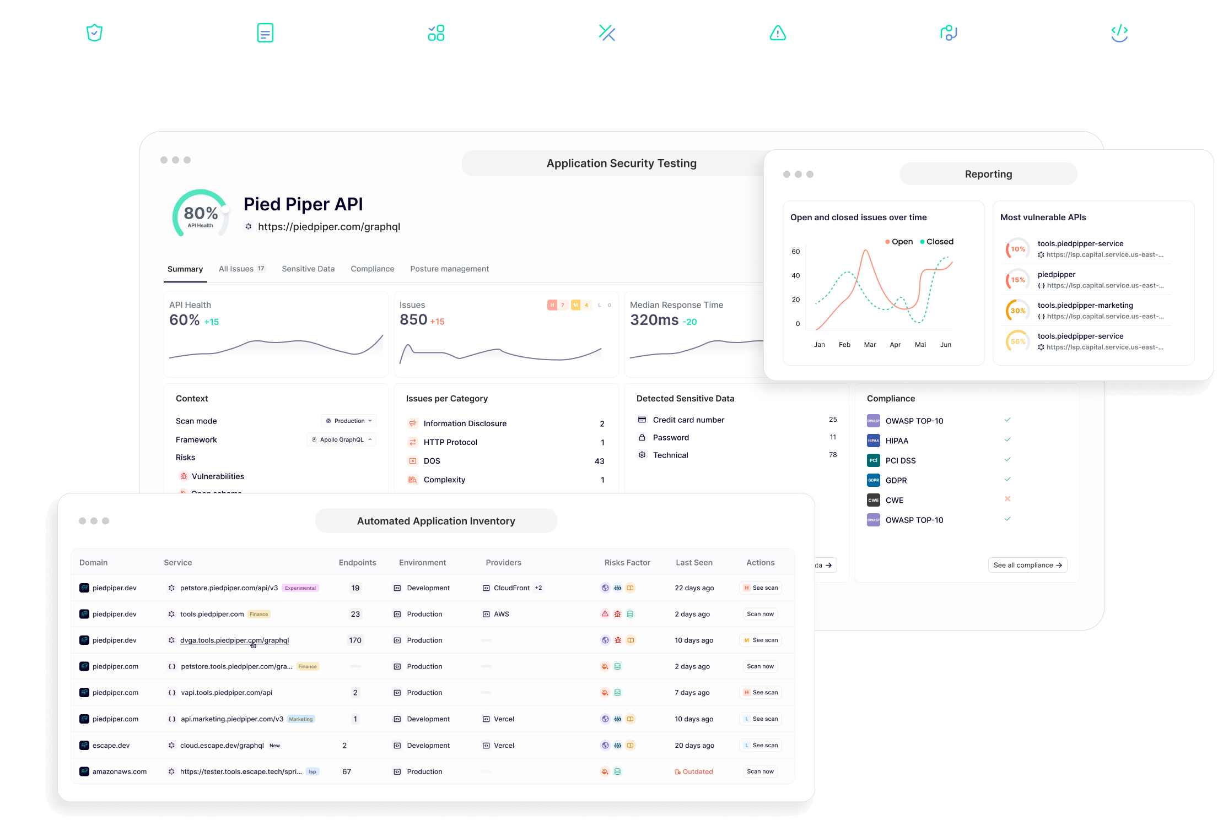Open the Framework Apollo GraphQL dropdown
The image size is (1223, 826).
click(342, 439)
